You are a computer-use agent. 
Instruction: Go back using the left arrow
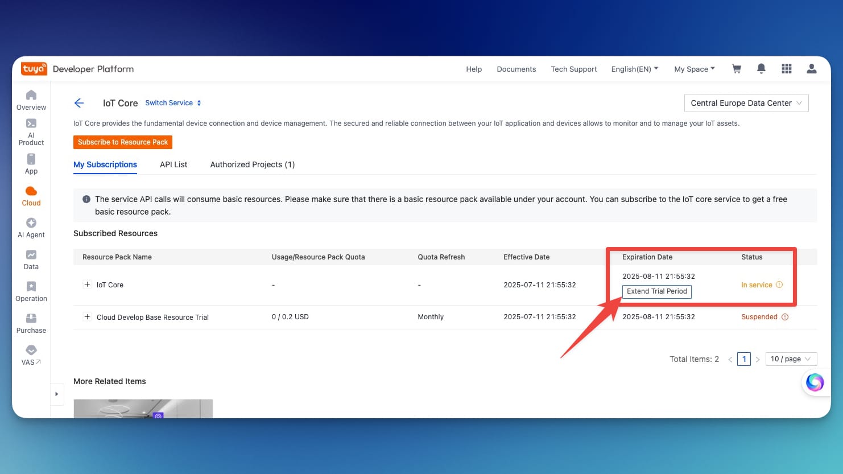click(79, 103)
